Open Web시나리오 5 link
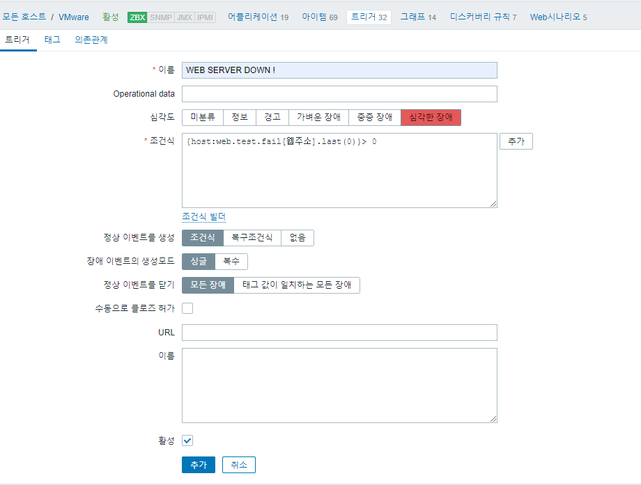 coord(558,17)
